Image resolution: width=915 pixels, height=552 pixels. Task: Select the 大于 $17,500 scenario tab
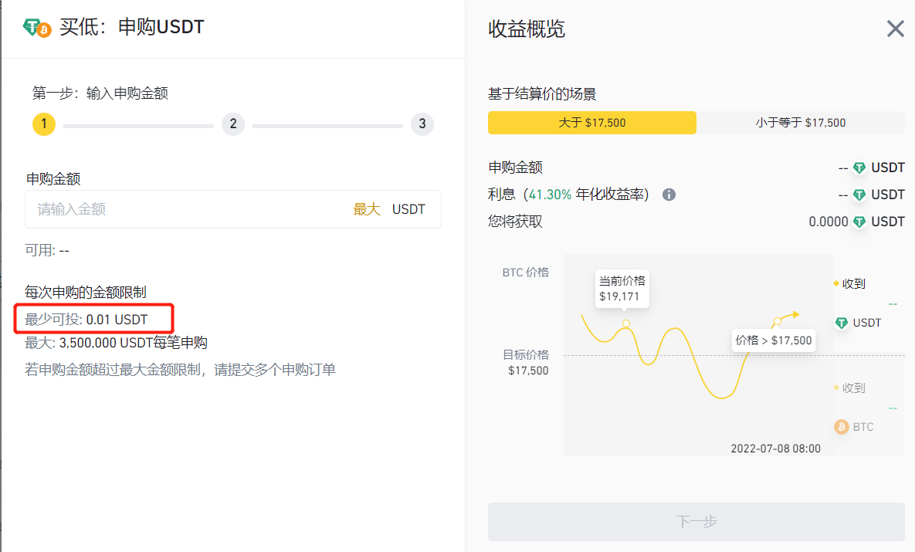pos(591,123)
